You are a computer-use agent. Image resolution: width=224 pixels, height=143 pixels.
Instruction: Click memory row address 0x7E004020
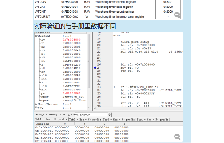pyautogui.click(x=44, y=134)
